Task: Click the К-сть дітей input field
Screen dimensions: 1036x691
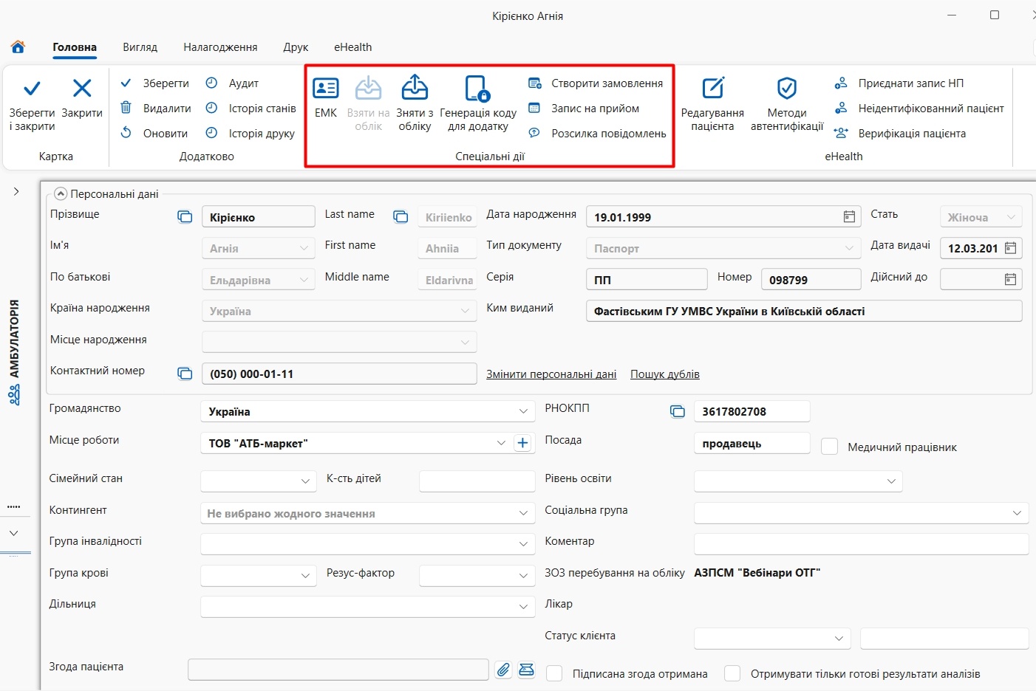Action: click(x=477, y=481)
